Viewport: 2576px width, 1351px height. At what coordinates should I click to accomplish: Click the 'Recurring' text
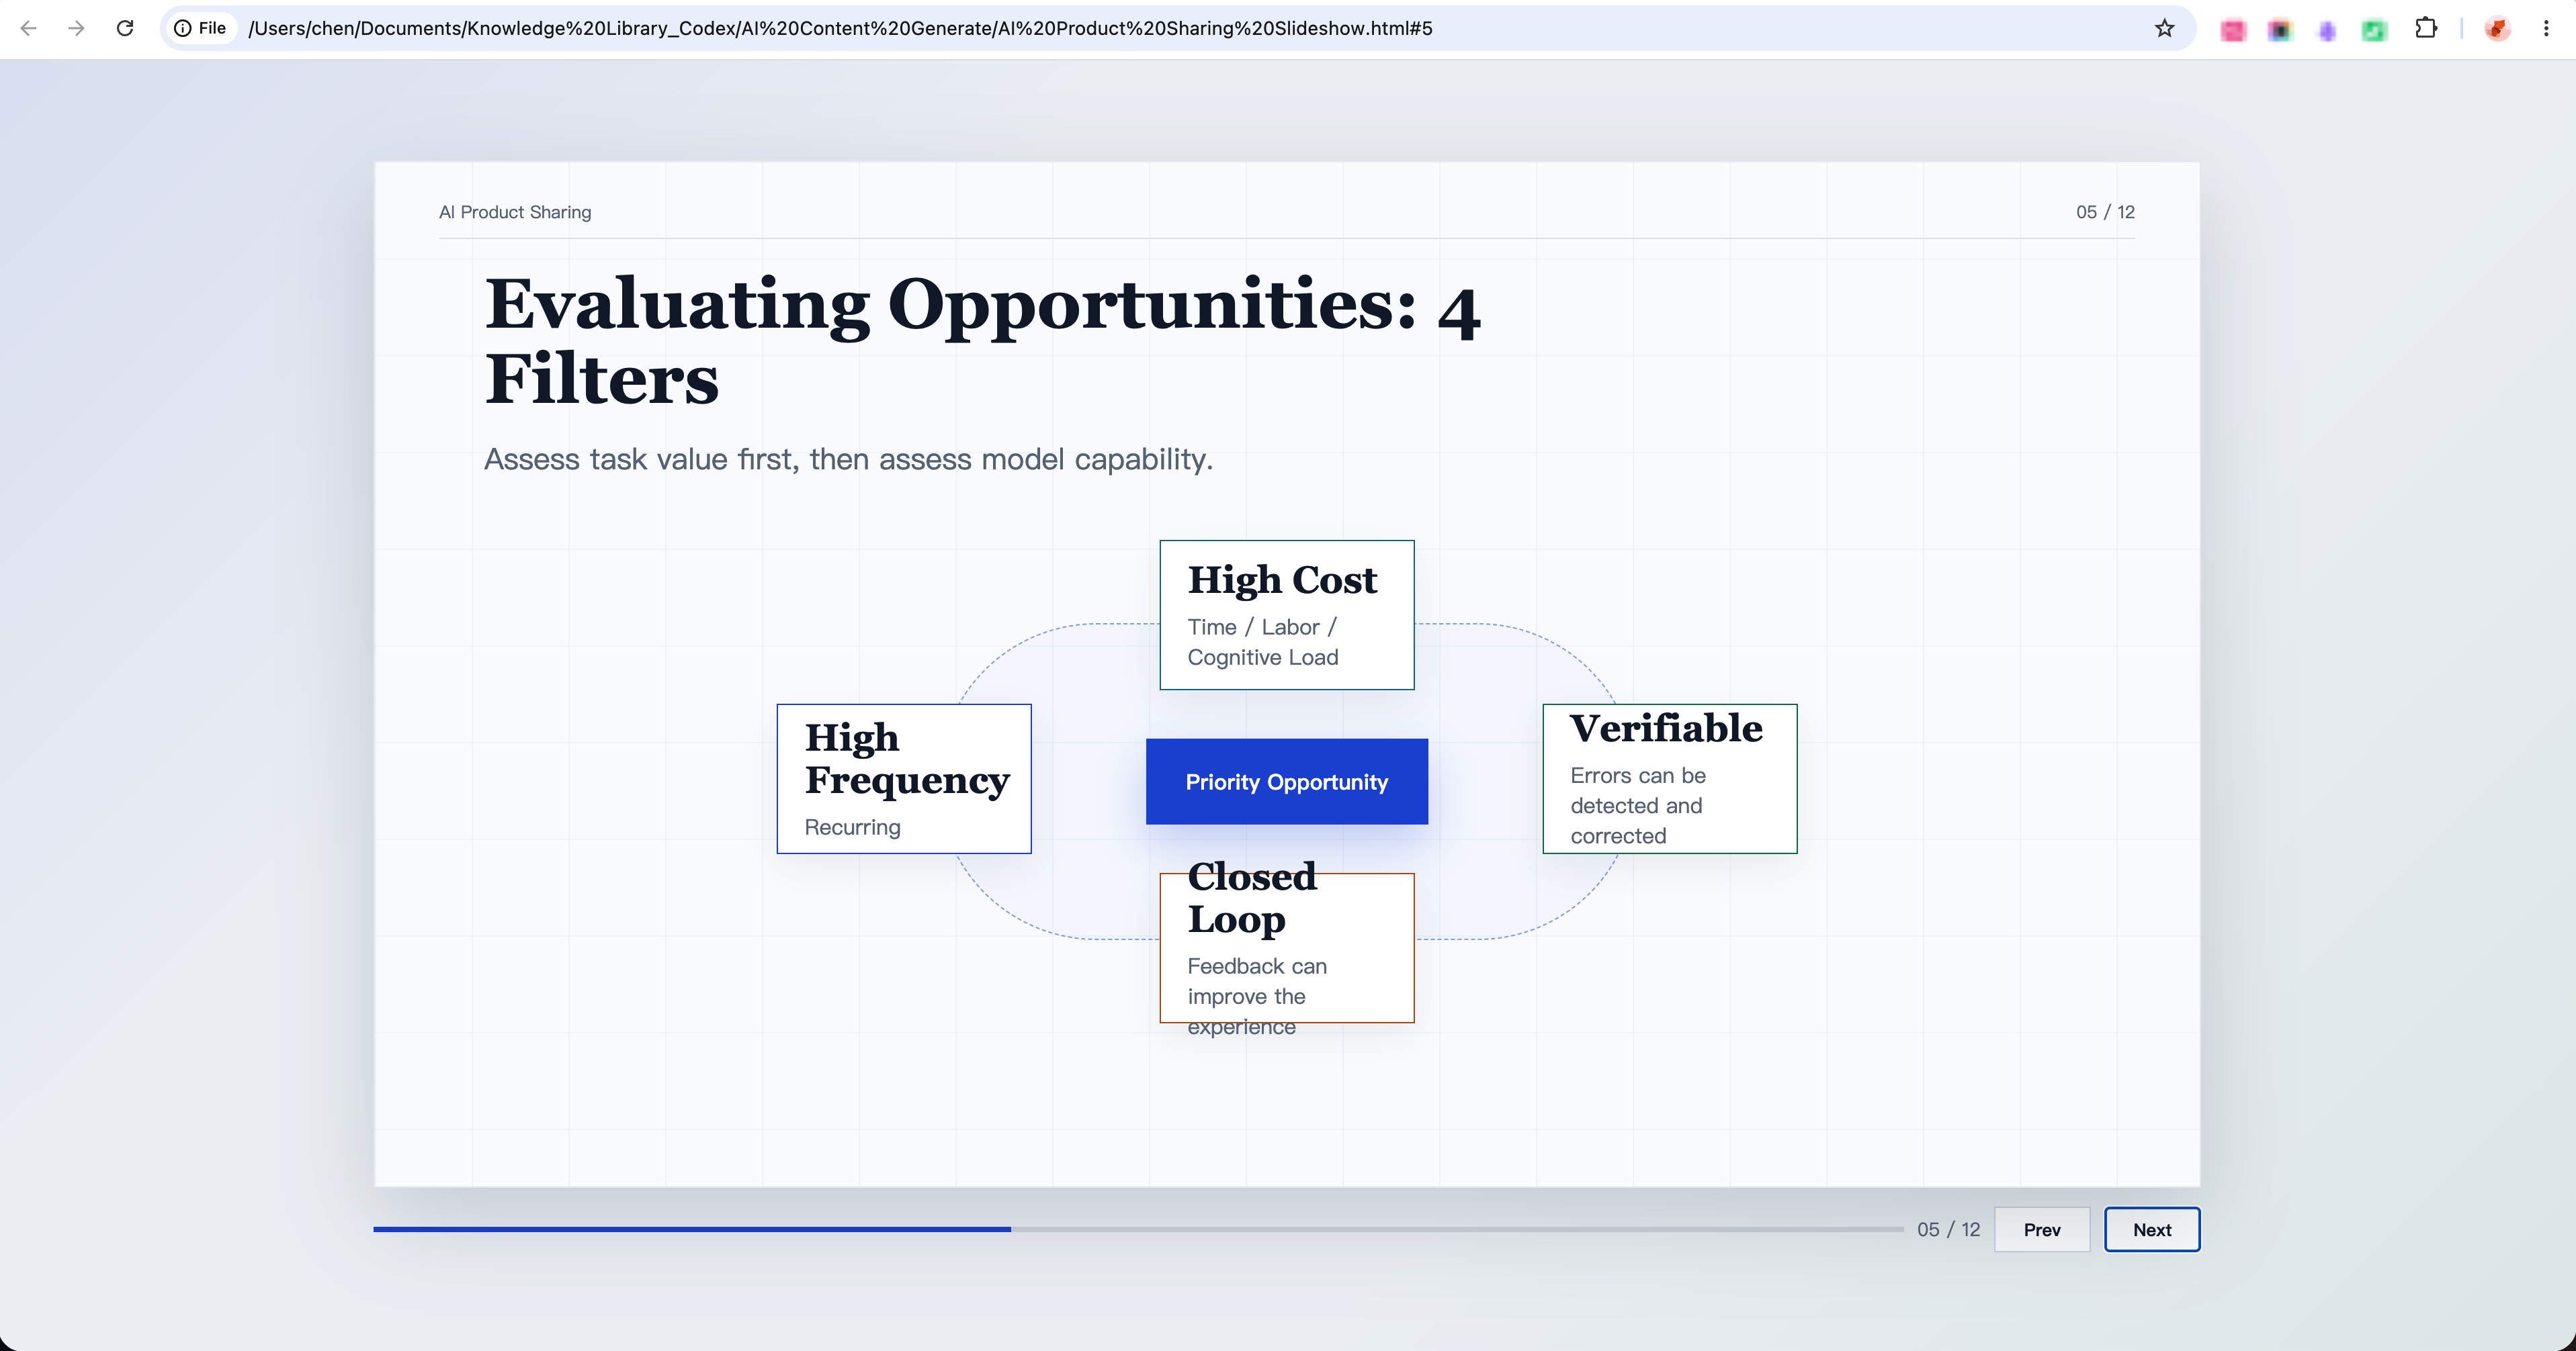click(x=853, y=827)
